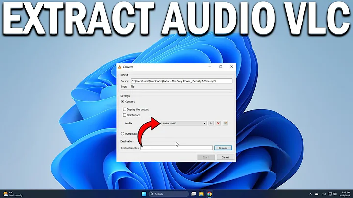Viewport: 353px width, 198px height.
Task: Click the Source path field
Action: pos(181,81)
